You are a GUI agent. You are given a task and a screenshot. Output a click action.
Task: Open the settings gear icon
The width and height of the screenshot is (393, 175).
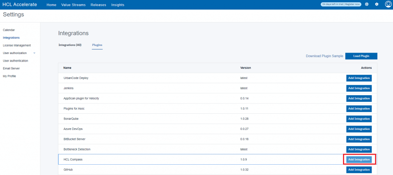tap(377, 4)
